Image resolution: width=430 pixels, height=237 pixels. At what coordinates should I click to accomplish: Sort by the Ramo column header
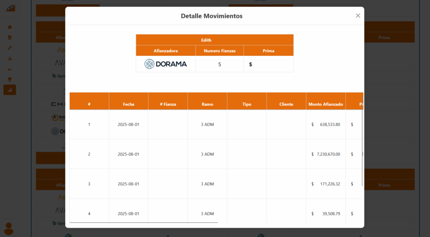coord(207,104)
